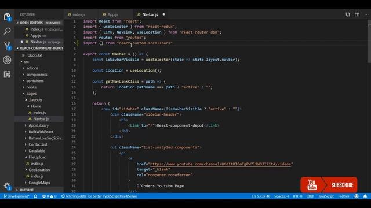
Task: Split the editor to the right
Action: tap(357, 14)
